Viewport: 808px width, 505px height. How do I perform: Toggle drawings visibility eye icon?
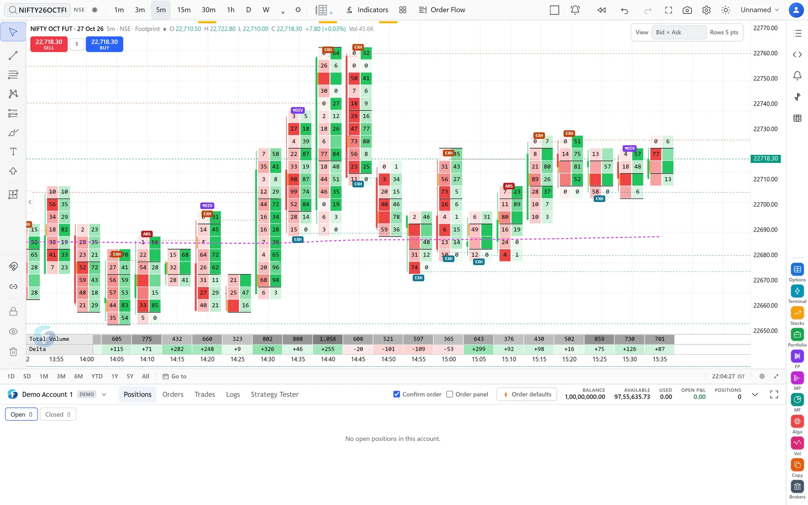pyautogui.click(x=13, y=332)
